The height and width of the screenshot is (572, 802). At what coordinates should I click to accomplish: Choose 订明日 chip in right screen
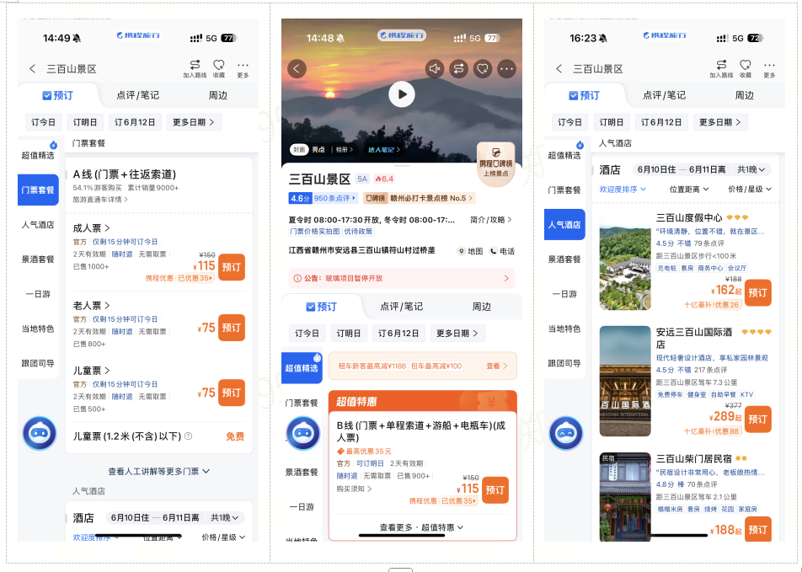point(612,122)
